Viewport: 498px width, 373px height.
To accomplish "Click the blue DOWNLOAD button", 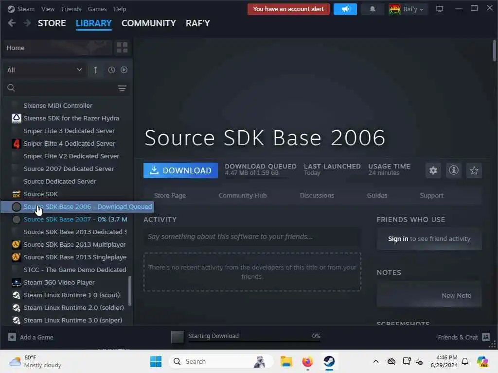I will 180,170.
